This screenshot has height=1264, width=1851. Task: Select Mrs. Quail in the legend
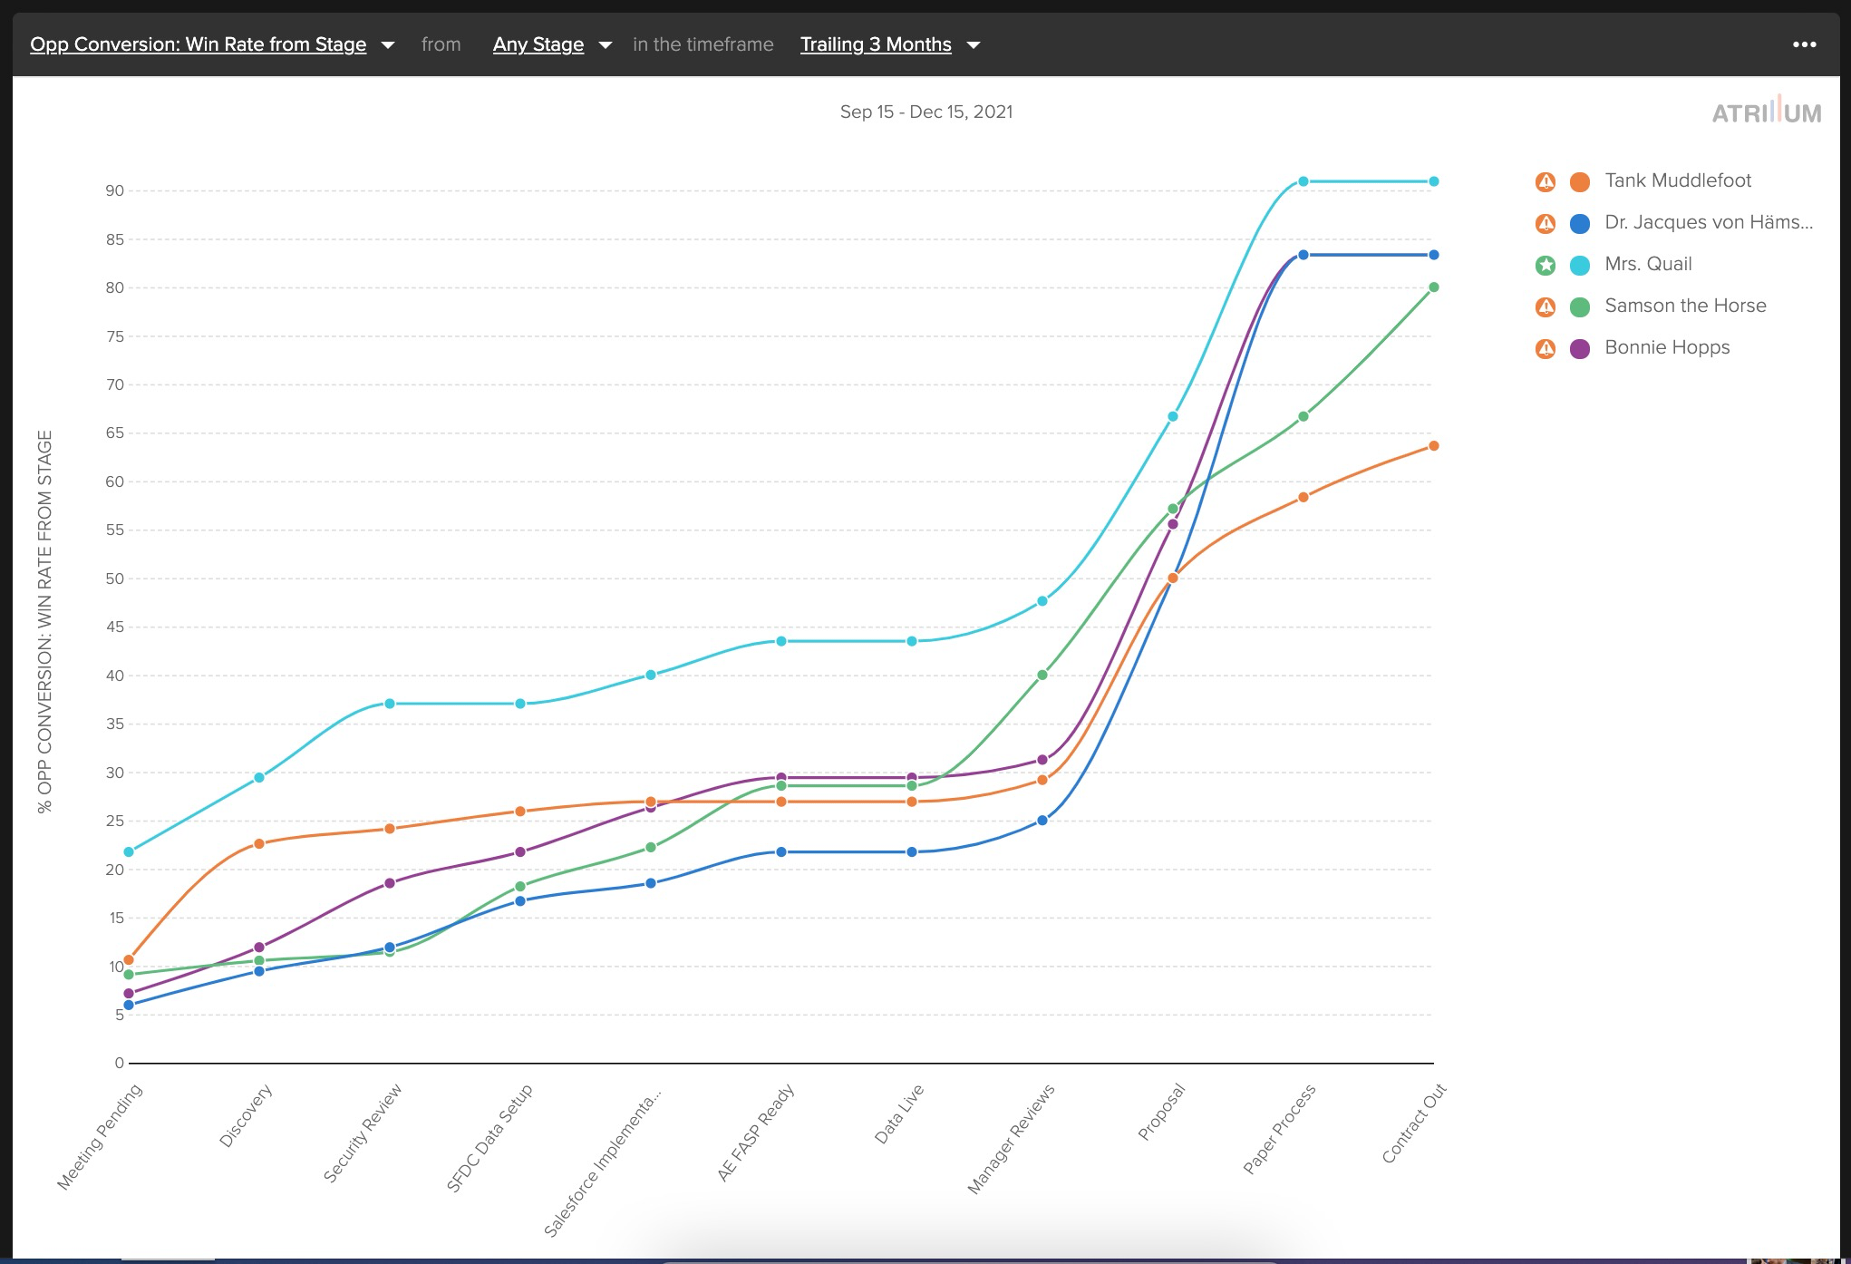1648,264
